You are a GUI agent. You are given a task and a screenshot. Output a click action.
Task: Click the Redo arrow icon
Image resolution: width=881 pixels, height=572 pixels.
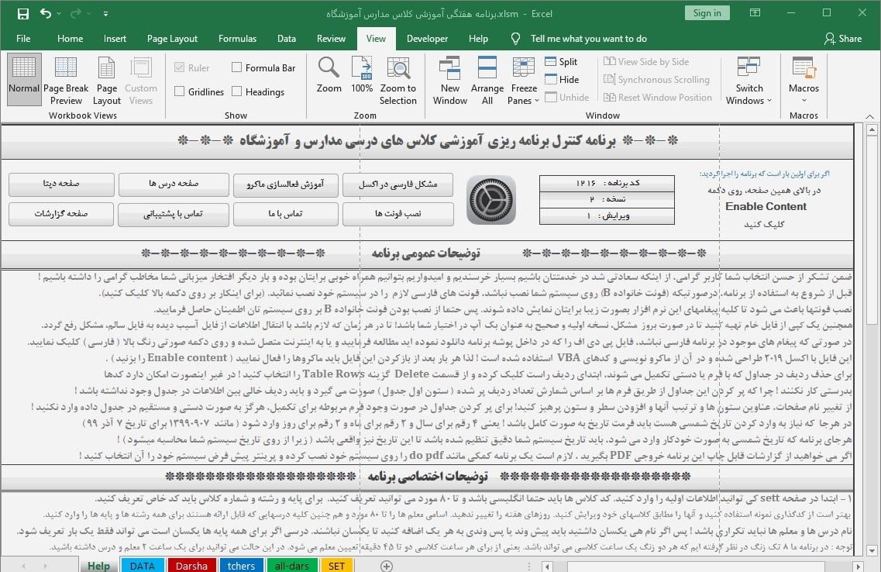[x=76, y=13]
